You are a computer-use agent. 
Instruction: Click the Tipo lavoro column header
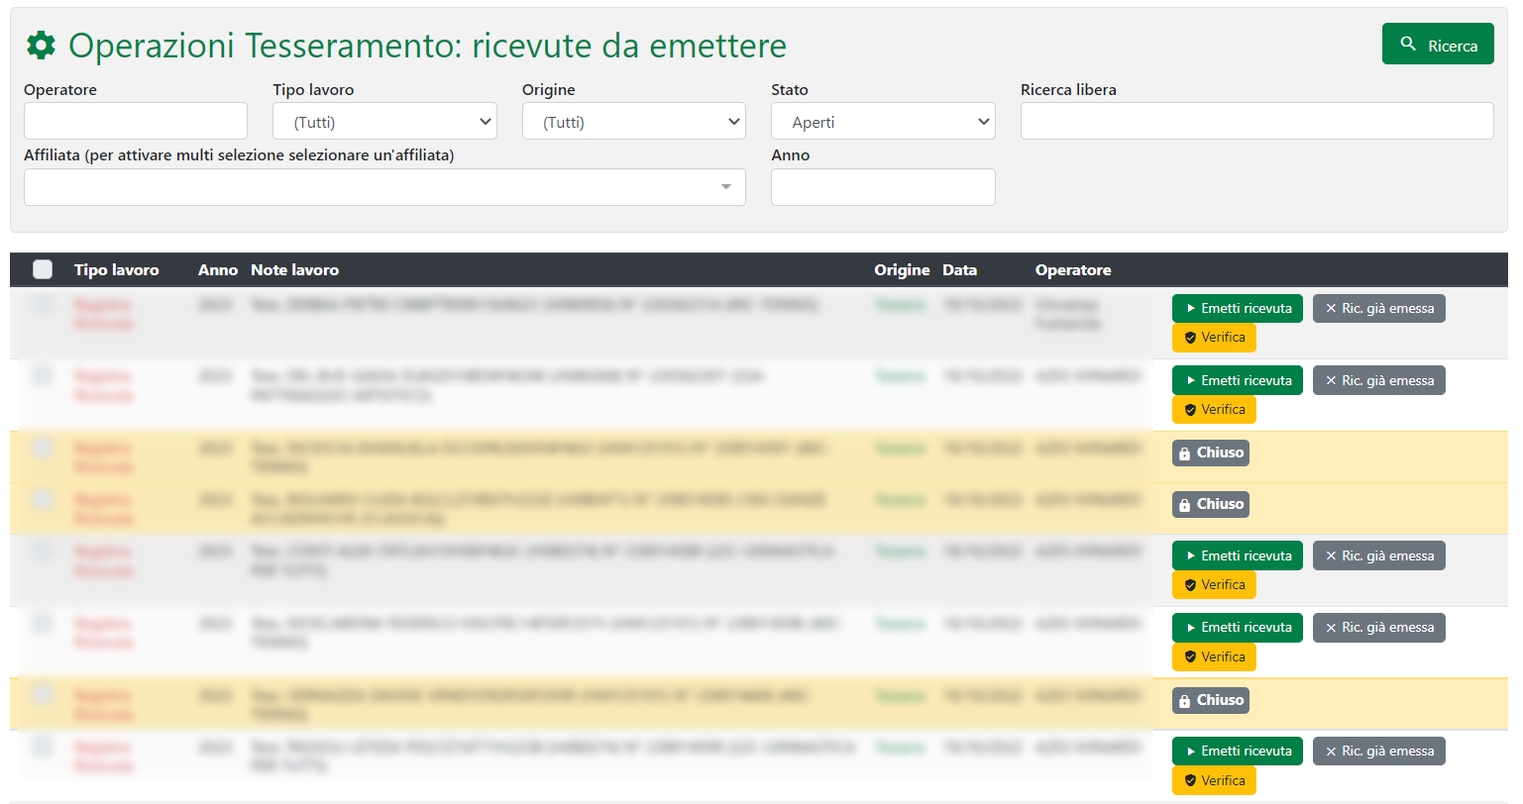coord(116,270)
